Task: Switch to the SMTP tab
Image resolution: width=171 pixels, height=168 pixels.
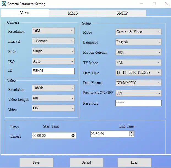Action: (122, 13)
